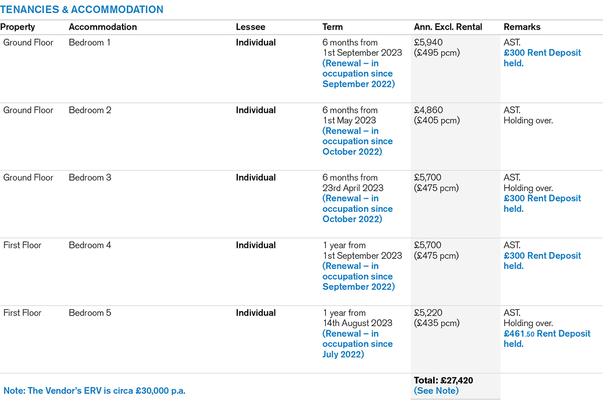Click the Vendor's ERV note text
Screen dimensions: 603x404
[94, 390]
